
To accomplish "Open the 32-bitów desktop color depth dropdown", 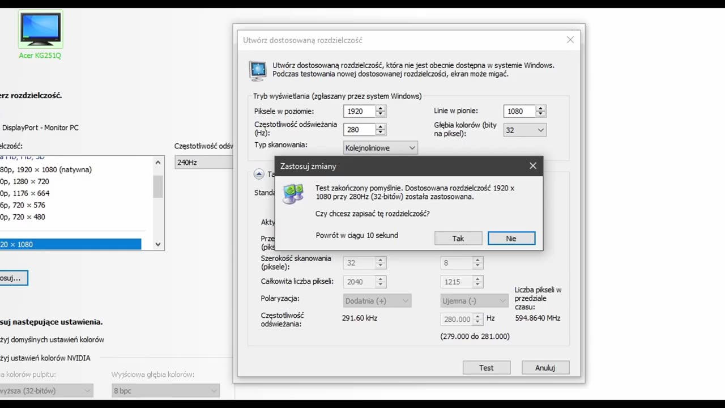I will (x=46, y=390).
